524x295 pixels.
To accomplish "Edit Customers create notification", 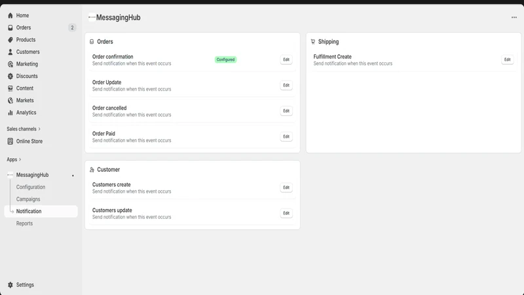I will pyautogui.click(x=286, y=187).
